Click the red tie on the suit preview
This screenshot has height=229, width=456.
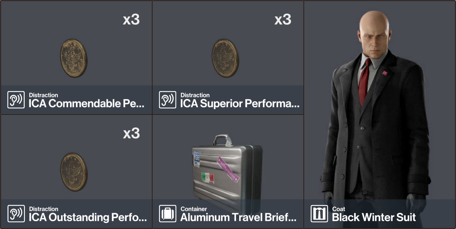(x=364, y=82)
